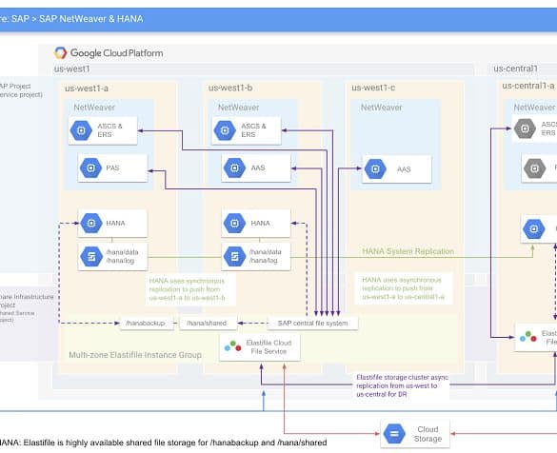Click the /hanabackup box
This screenshot has height=453, width=557.
point(147,323)
